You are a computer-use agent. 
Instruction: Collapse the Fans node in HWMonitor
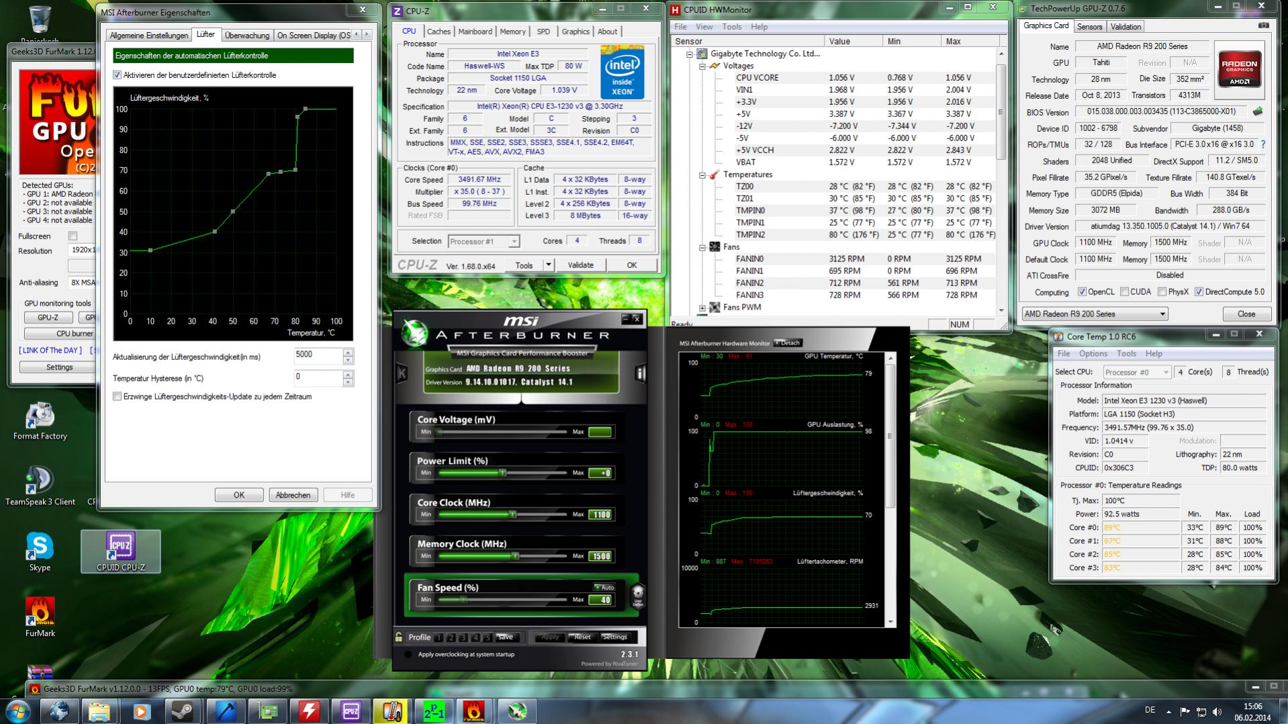pos(702,247)
